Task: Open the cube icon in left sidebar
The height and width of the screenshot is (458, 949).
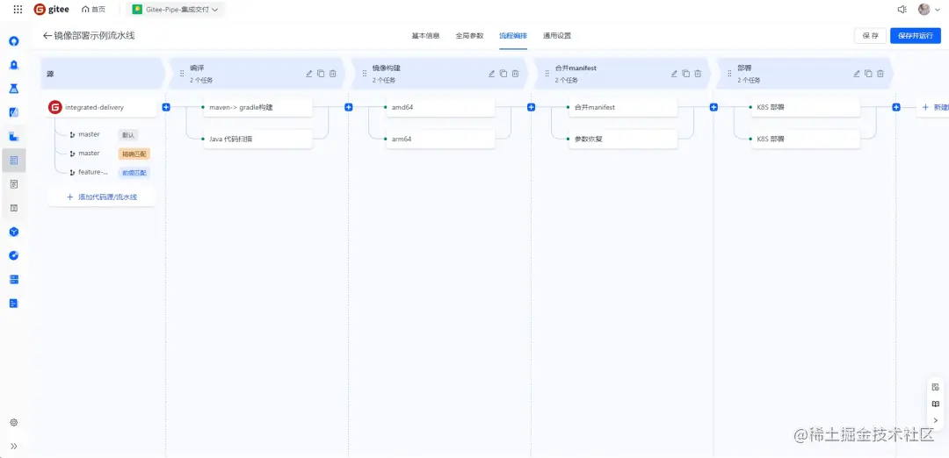Action: (14, 232)
